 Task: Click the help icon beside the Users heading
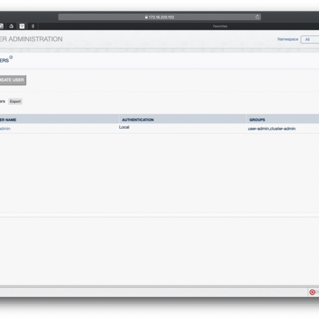click(x=11, y=57)
